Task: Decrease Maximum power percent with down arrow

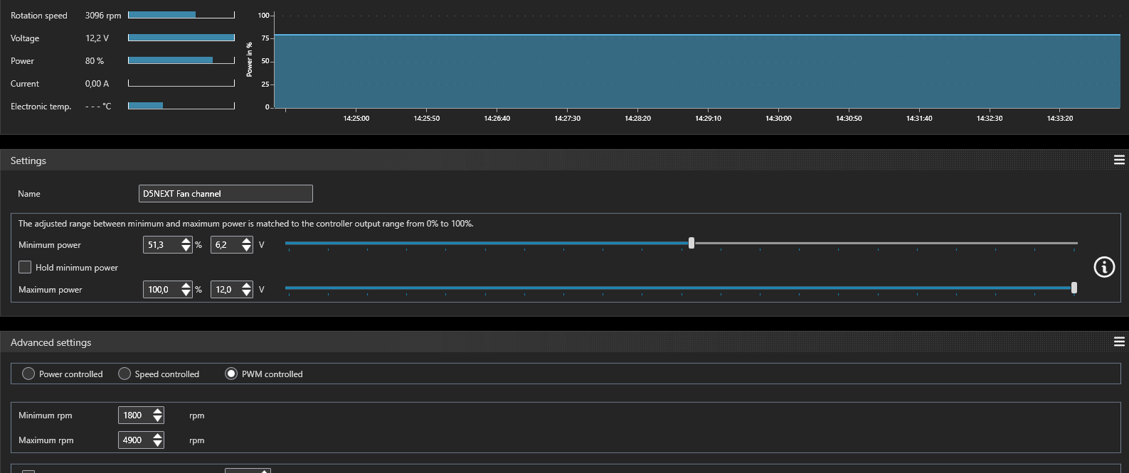Action: click(186, 293)
